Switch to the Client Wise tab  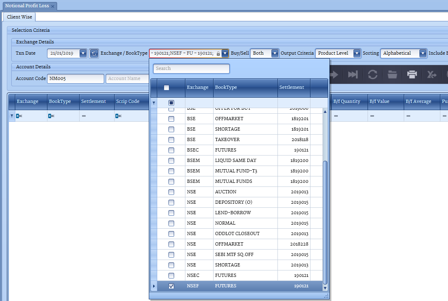click(19, 17)
